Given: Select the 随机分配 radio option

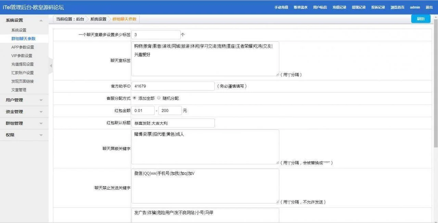Looking at the screenshot, I should coord(159,98).
